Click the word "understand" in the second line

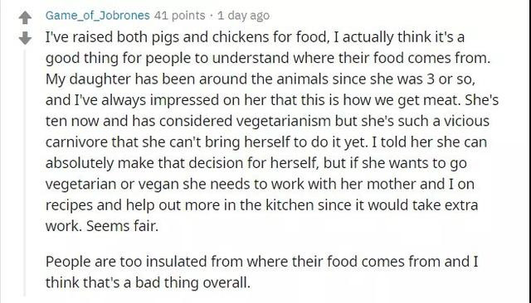[251, 58]
